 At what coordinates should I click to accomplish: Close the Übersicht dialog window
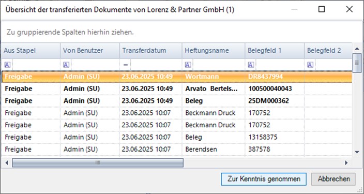[x=350, y=9]
